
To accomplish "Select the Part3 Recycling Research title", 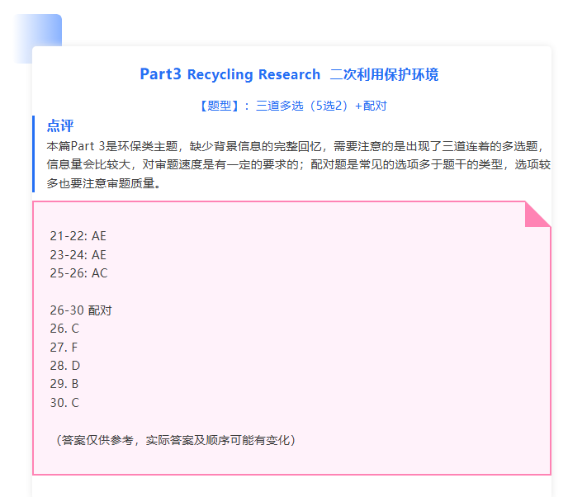I will tap(230, 74).
